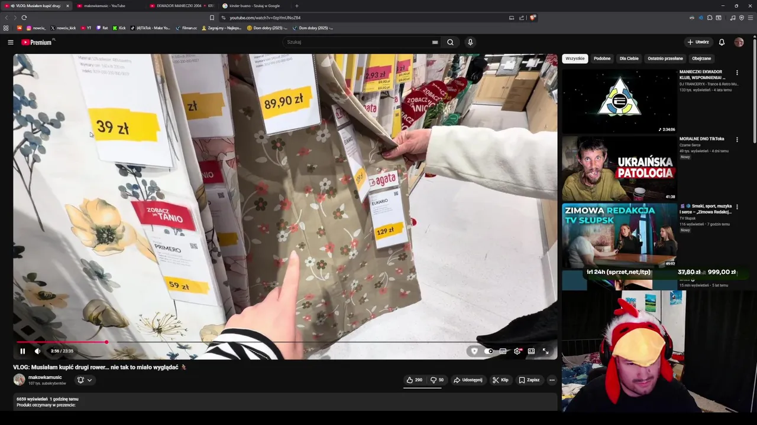Open the makowkamusic channel avatar

[x=20, y=380]
